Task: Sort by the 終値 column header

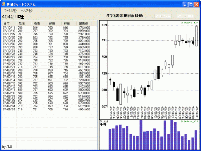Action: 69,24
